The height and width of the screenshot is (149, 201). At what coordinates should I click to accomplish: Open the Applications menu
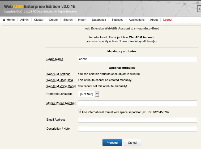[136, 20]
